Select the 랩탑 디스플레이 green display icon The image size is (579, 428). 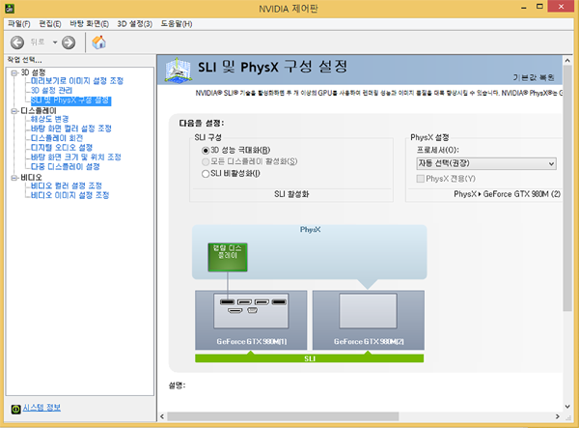228,257
